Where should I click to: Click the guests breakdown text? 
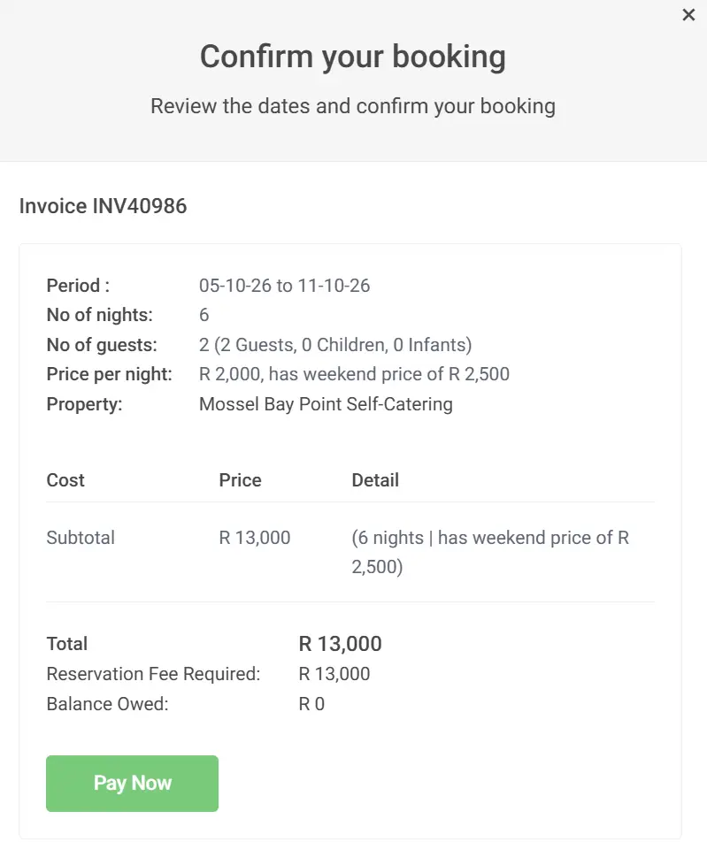(335, 345)
